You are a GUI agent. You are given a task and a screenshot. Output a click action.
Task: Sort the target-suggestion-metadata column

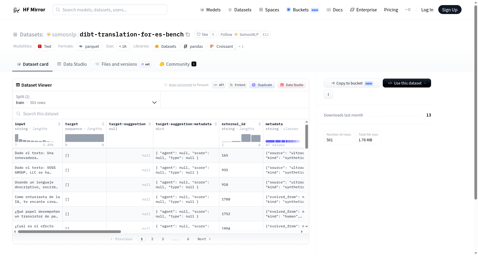(216, 124)
